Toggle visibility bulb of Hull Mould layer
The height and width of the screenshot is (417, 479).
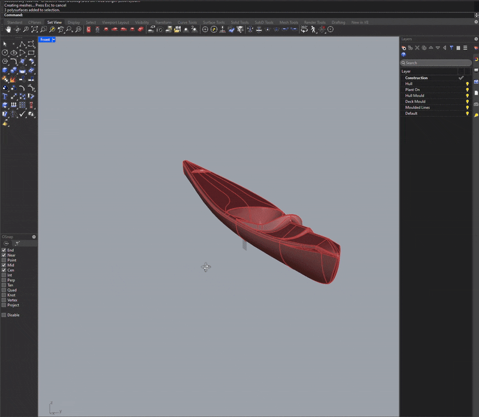point(467,96)
